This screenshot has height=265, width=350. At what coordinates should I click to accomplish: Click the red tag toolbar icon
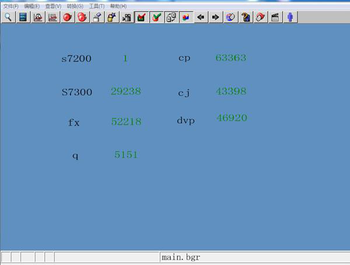261,17
